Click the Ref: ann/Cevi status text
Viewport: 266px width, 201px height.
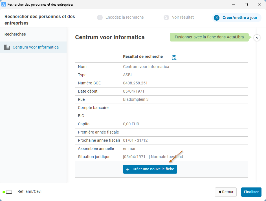[x=29, y=191]
